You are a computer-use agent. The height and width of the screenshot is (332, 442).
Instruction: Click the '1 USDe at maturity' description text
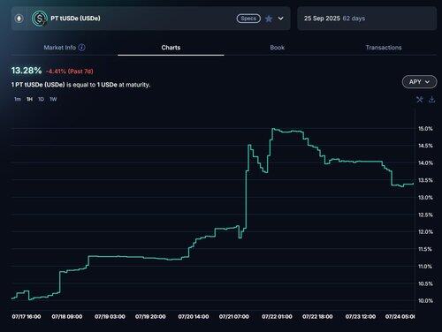coord(124,85)
